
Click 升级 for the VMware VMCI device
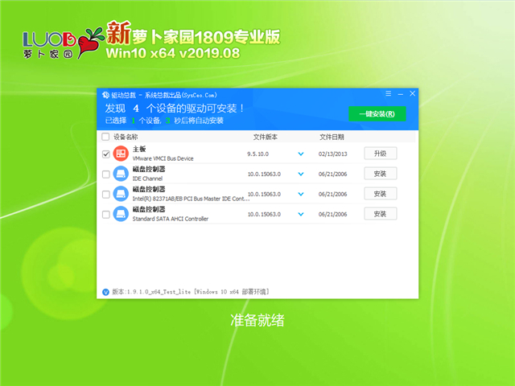[380, 153]
